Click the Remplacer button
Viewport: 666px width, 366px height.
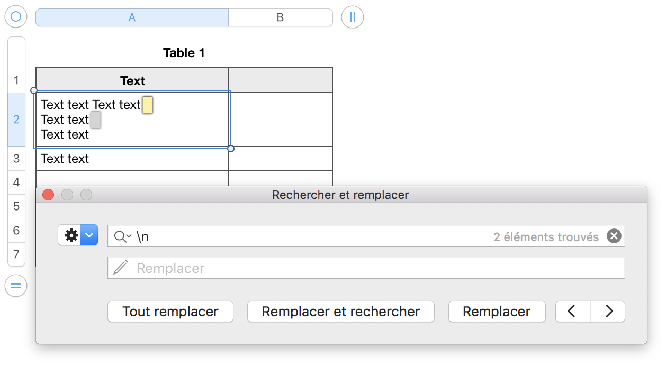tap(497, 312)
